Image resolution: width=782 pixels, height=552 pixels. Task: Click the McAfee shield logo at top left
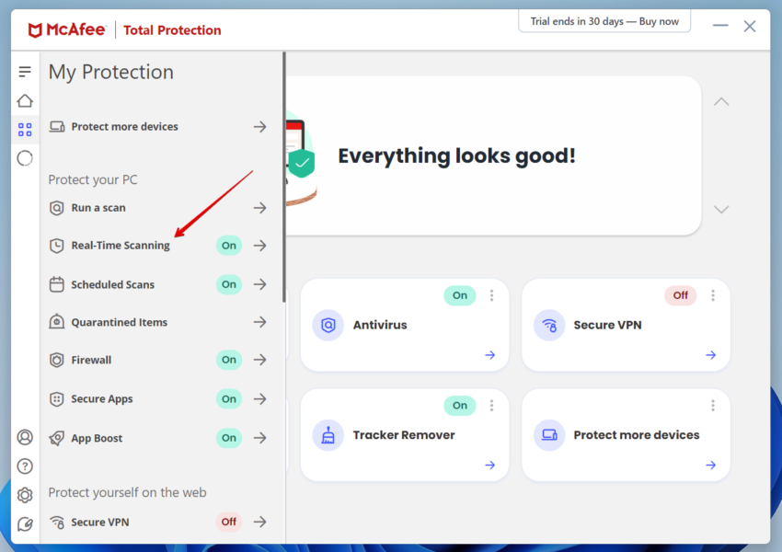click(x=34, y=29)
